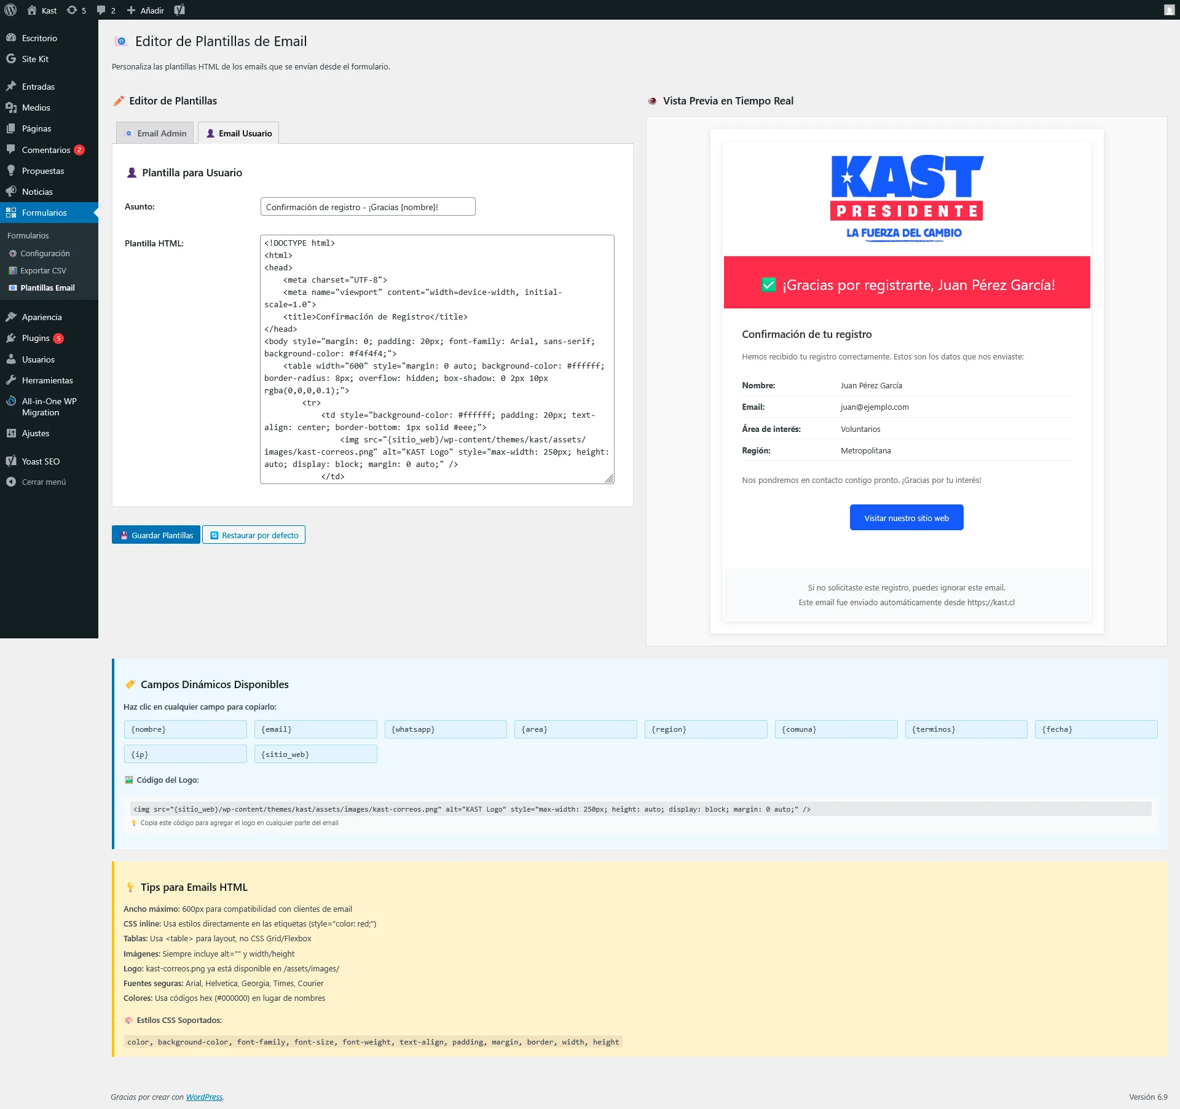Switch to the Email Admin tab
Image resolution: width=1180 pixels, height=1109 pixels.
coord(155,133)
